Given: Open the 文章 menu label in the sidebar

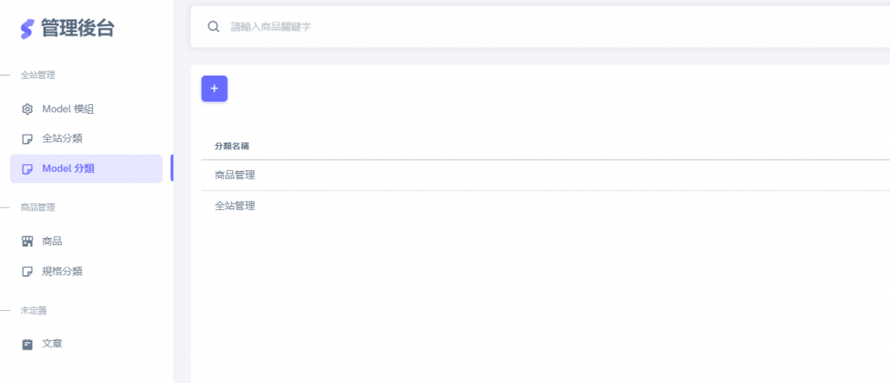Looking at the screenshot, I should pos(52,344).
